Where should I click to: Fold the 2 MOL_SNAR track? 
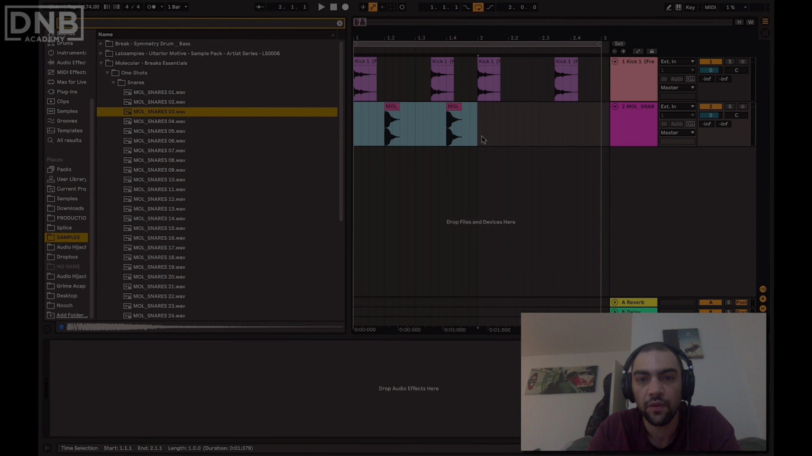click(615, 107)
